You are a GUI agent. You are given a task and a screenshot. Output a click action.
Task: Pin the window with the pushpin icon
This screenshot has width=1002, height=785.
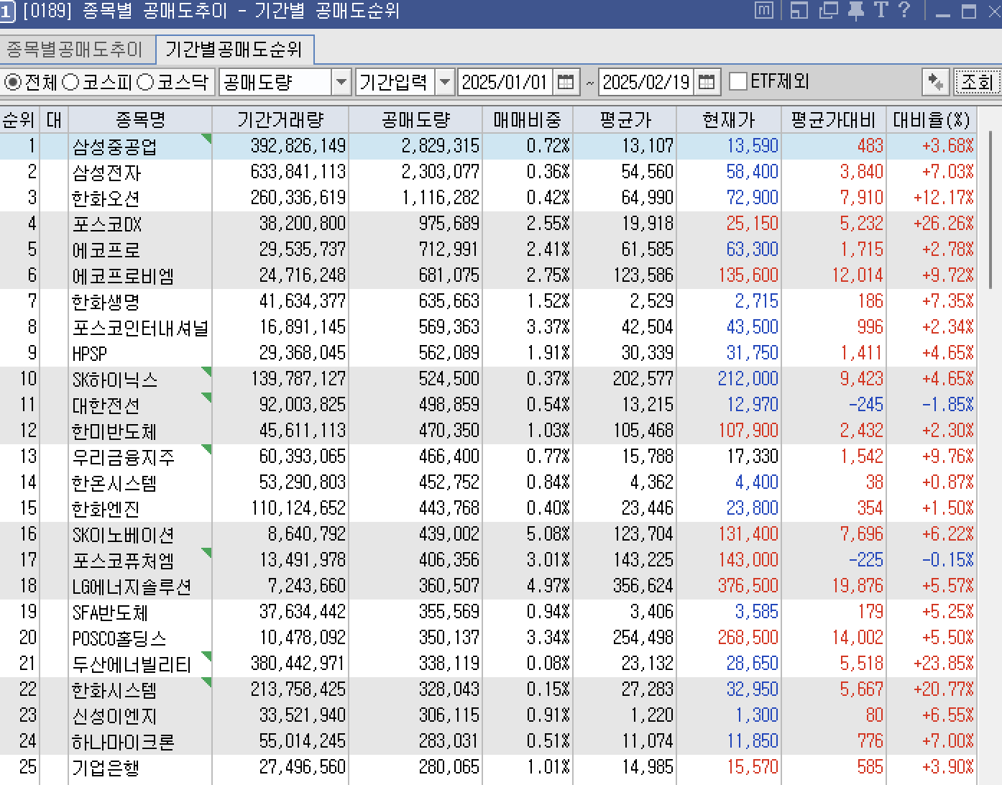coord(855,11)
